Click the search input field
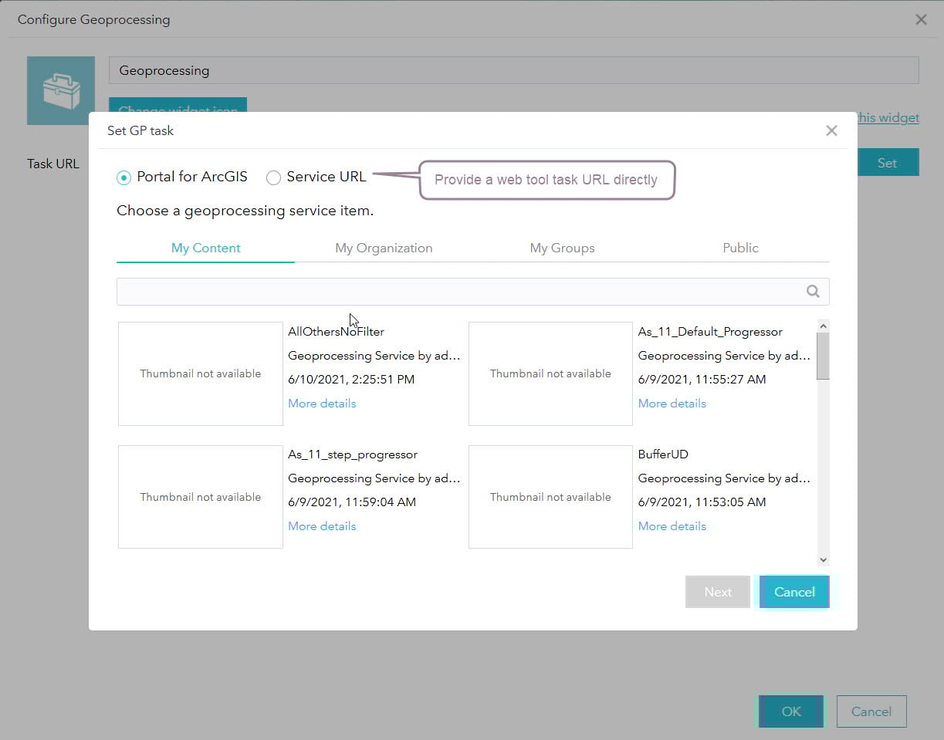Viewport: 944px width, 740px height. coord(463,291)
